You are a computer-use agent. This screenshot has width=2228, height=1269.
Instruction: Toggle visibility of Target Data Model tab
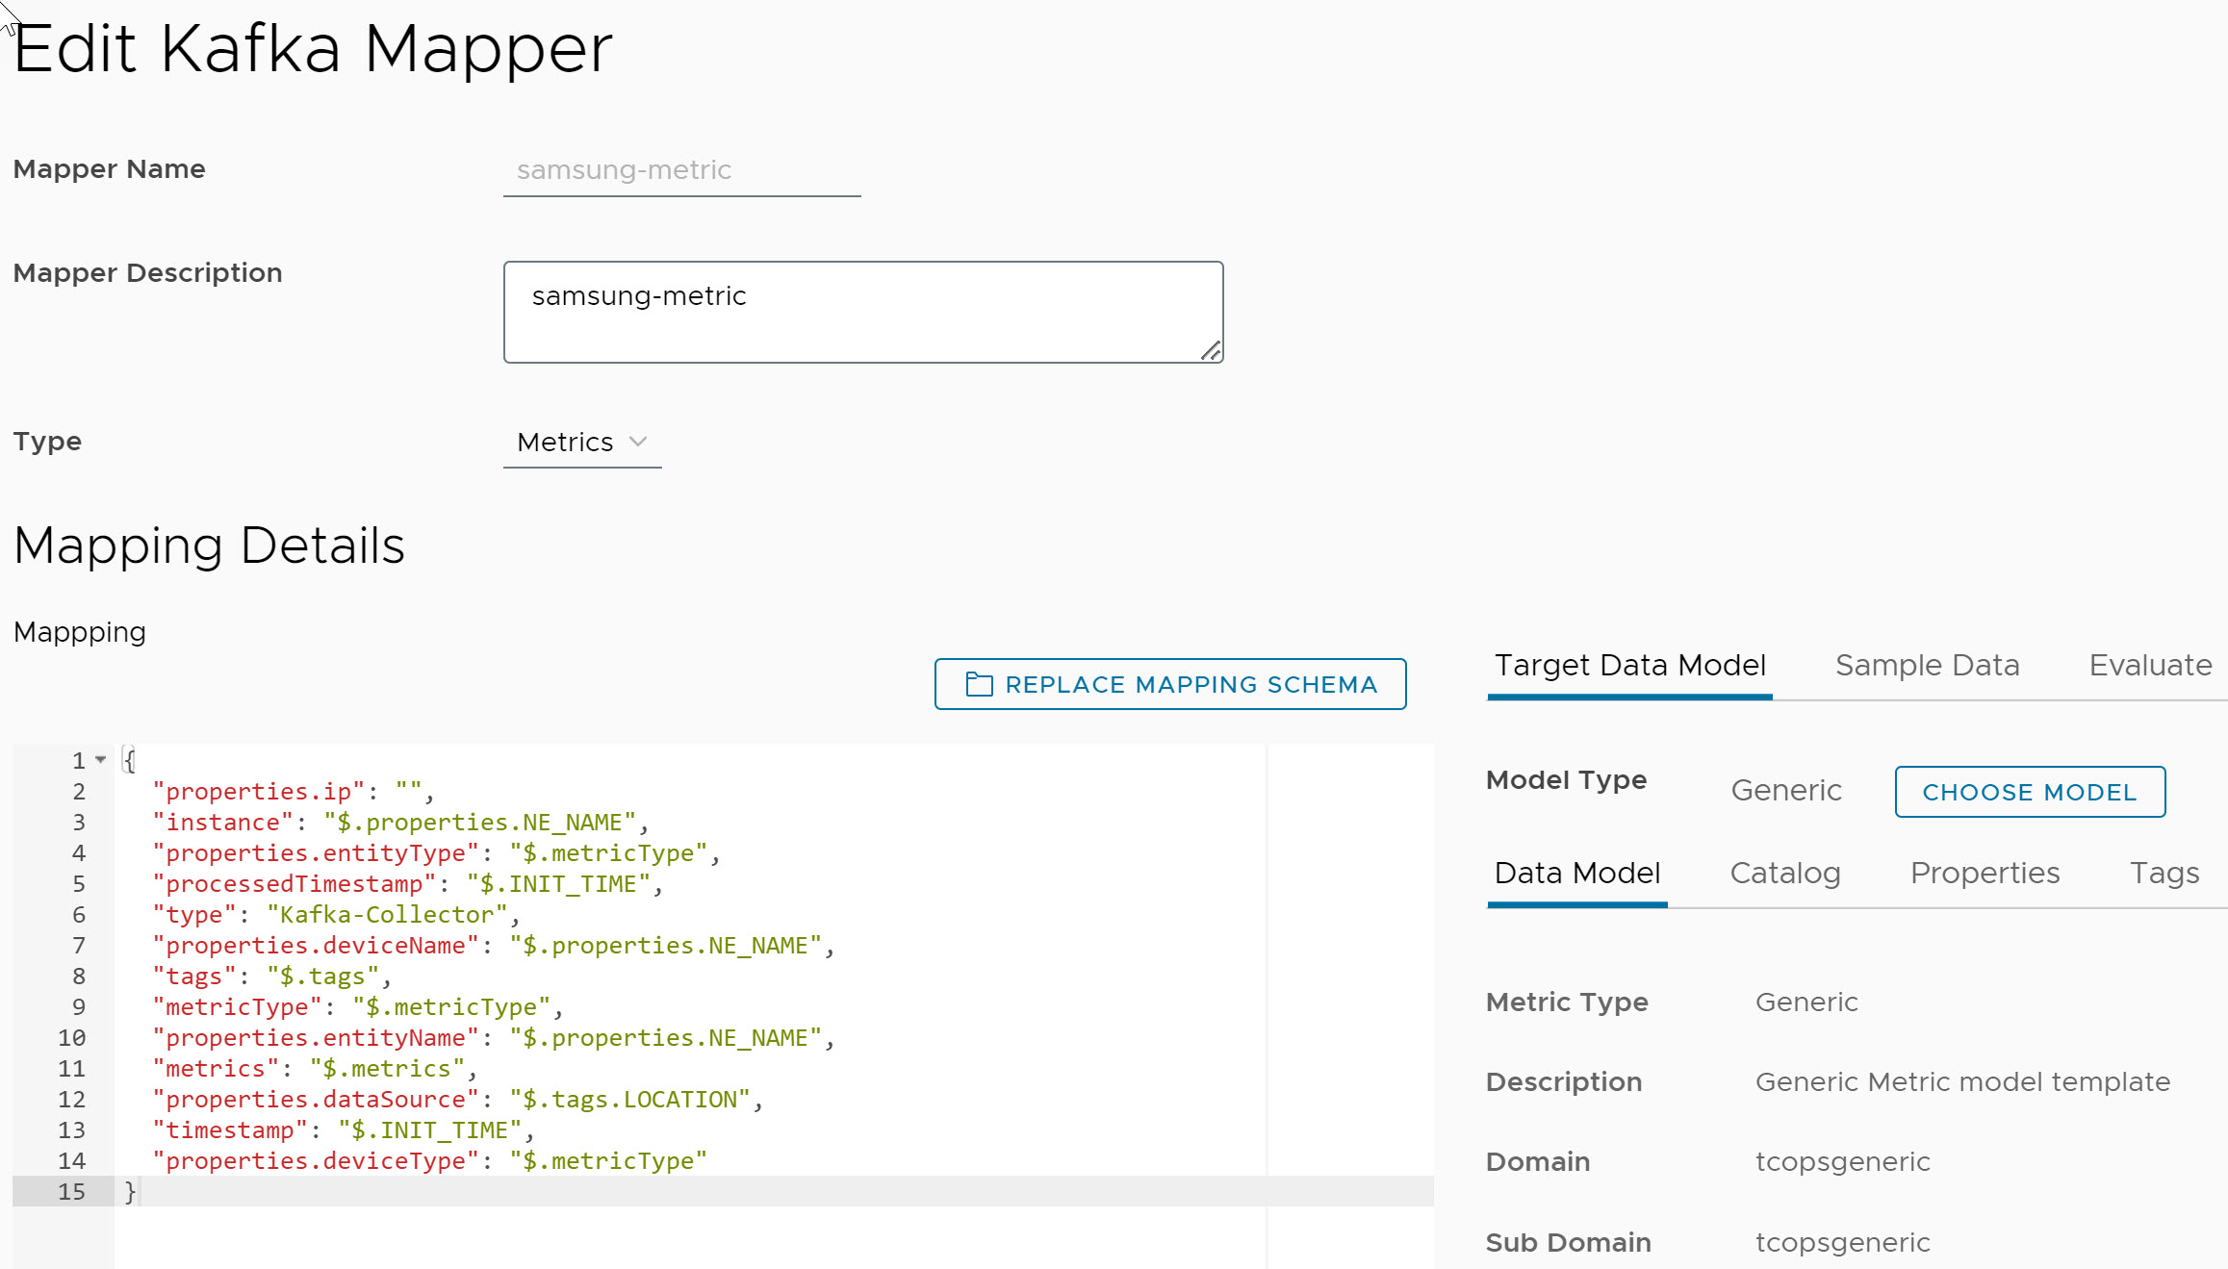click(x=1628, y=665)
